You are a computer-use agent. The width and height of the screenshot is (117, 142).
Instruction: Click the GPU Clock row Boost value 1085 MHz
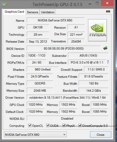click(x=100, y=105)
